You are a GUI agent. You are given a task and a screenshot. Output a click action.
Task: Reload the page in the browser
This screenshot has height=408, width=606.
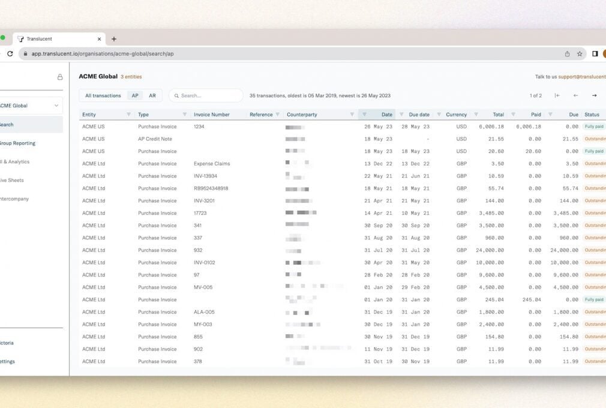click(10, 53)
